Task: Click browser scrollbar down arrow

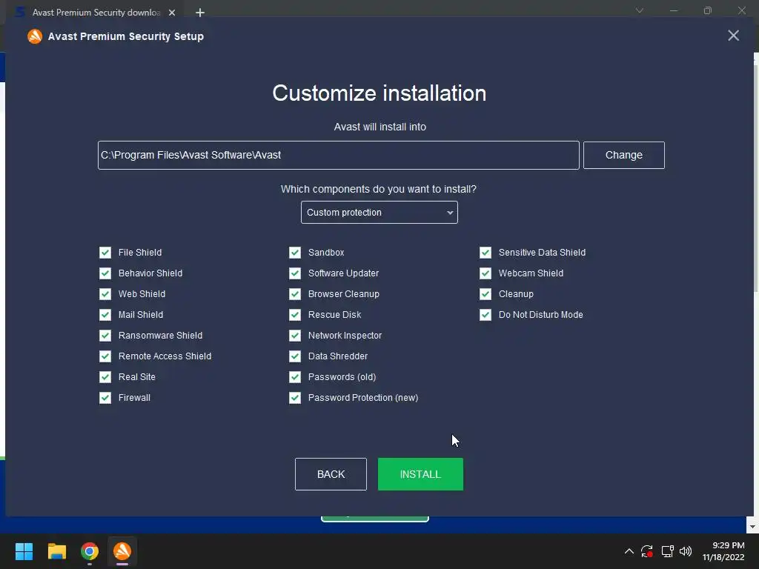Action: (x=752, y=527)
